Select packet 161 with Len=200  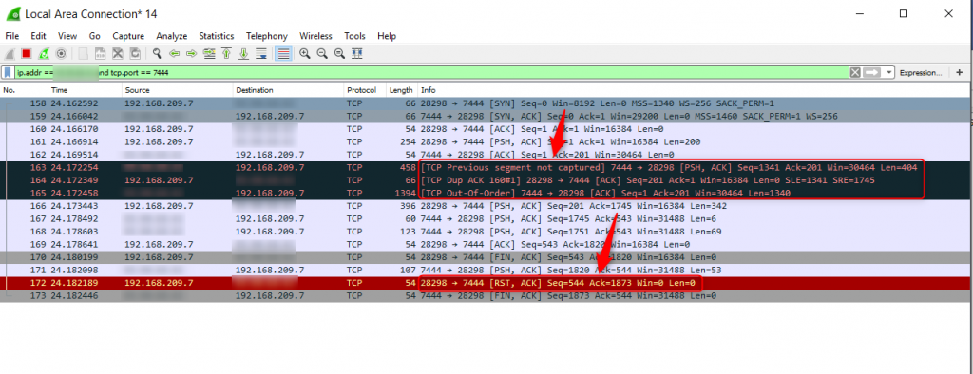pyautogui.click(x=486, y=141)
